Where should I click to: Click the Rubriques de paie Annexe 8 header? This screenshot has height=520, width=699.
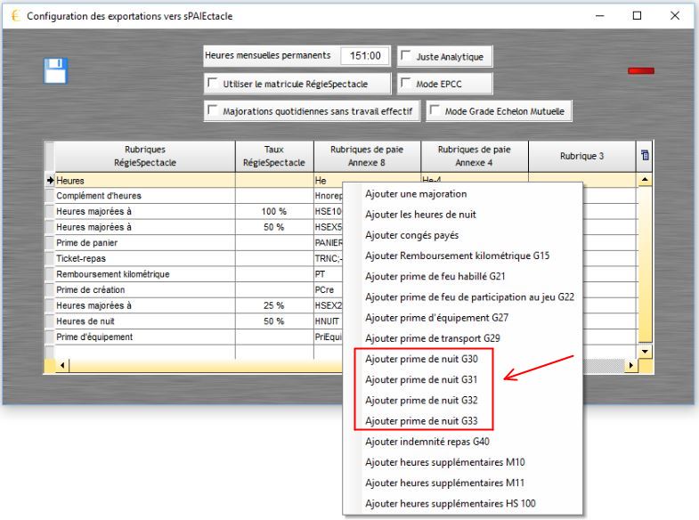pos(367,156)
